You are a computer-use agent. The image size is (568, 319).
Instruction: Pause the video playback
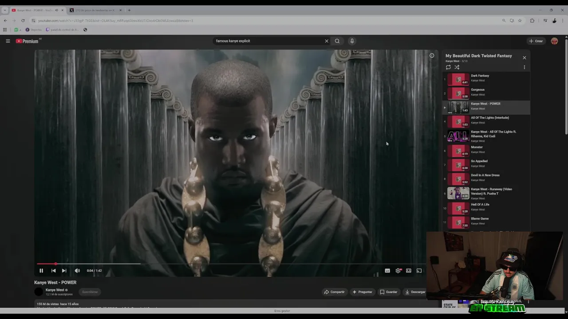(x=41, y=271)
